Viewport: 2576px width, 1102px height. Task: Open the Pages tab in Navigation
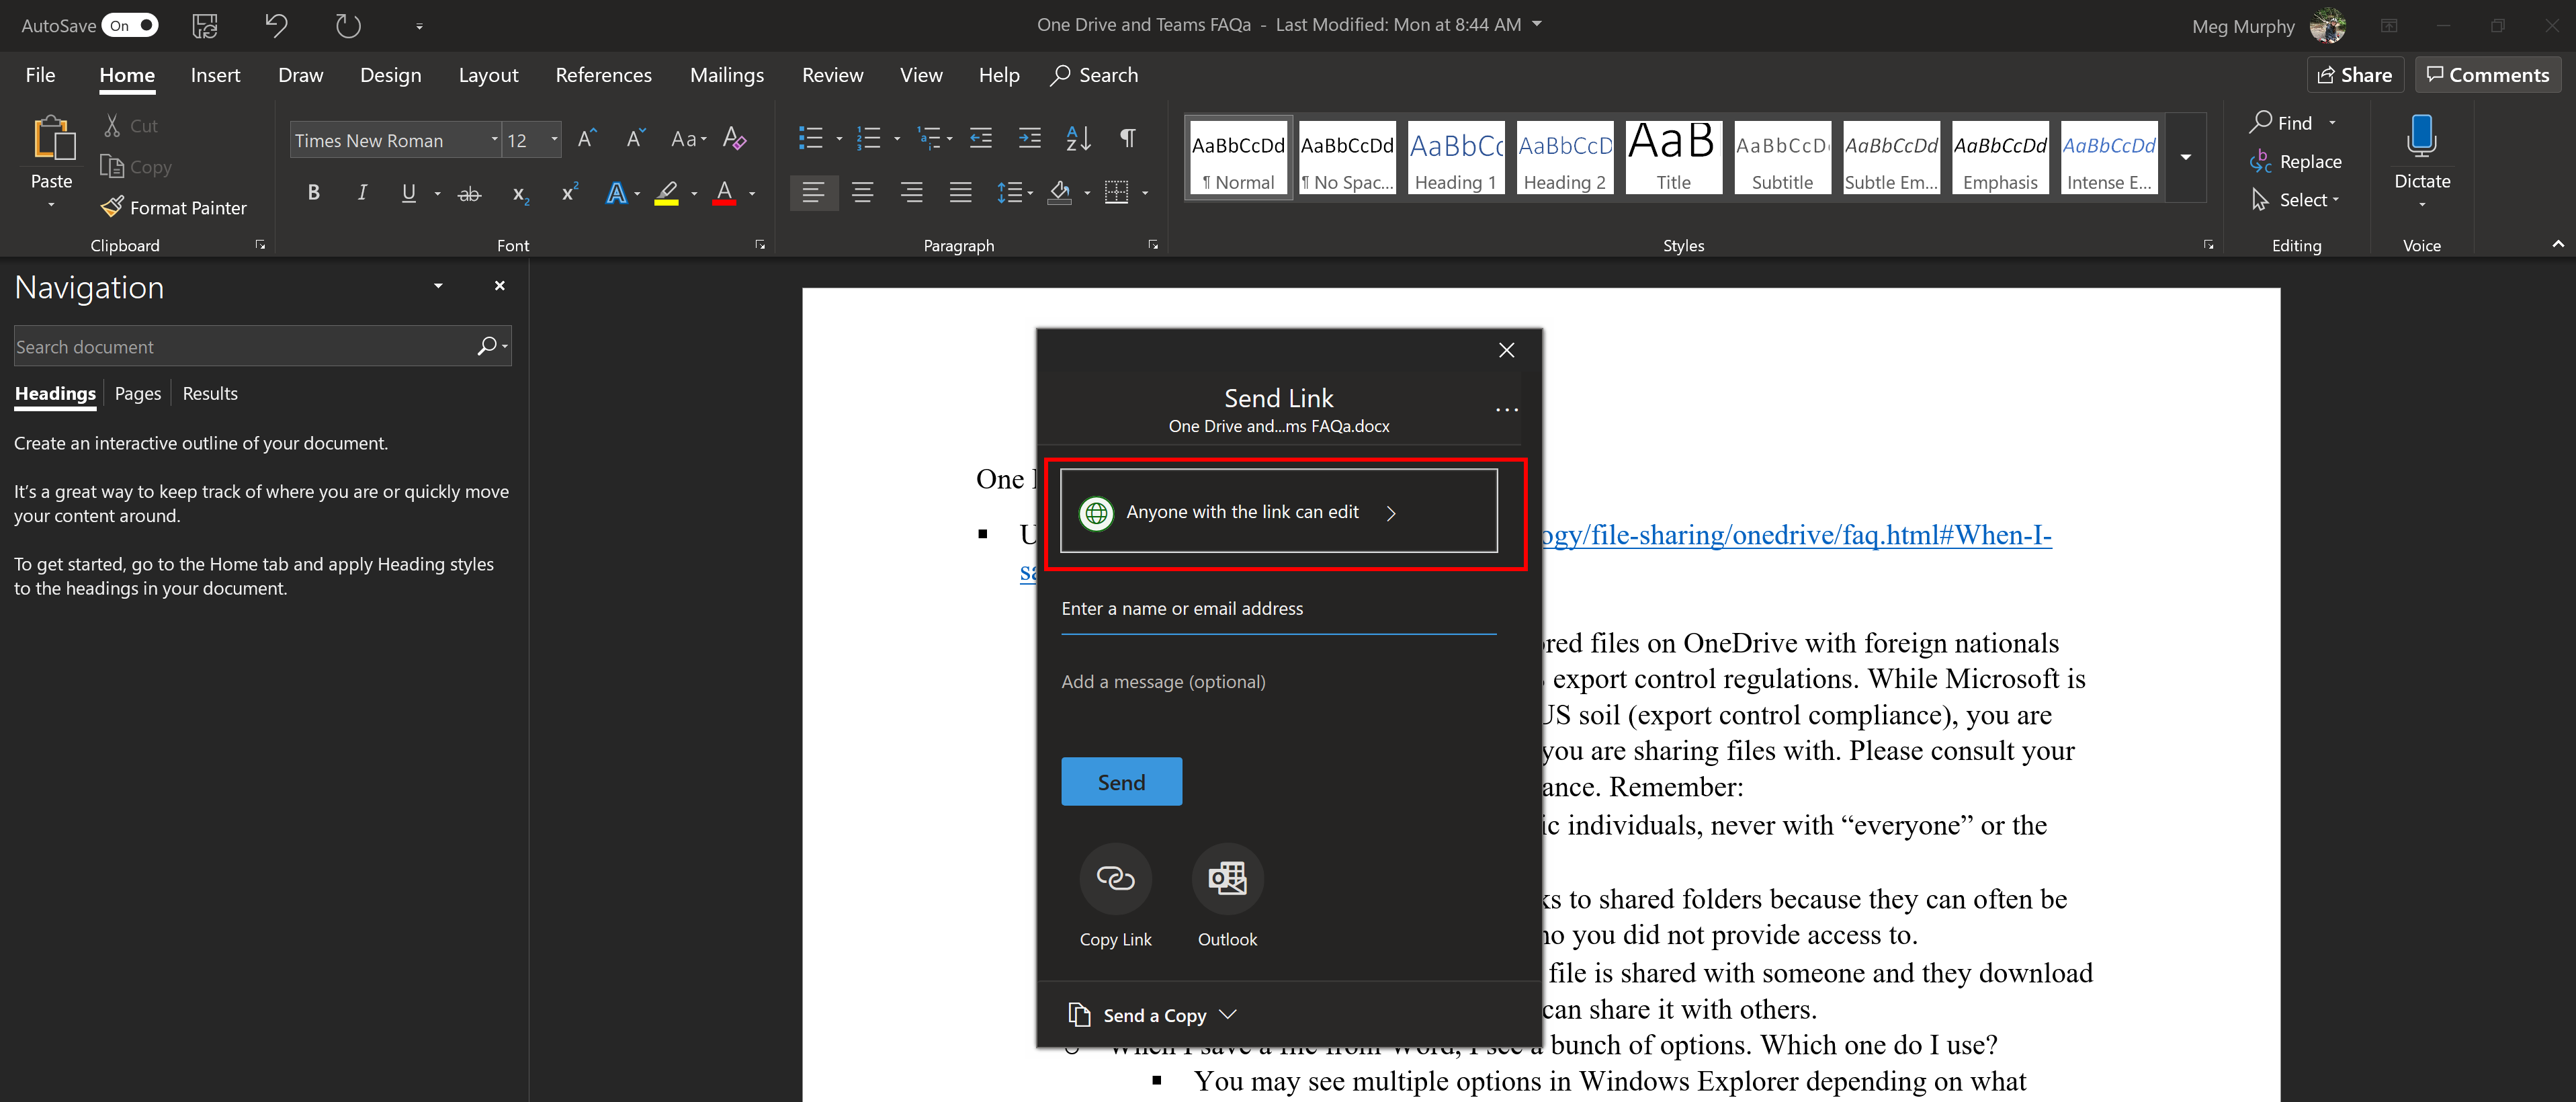pos(137,393)
